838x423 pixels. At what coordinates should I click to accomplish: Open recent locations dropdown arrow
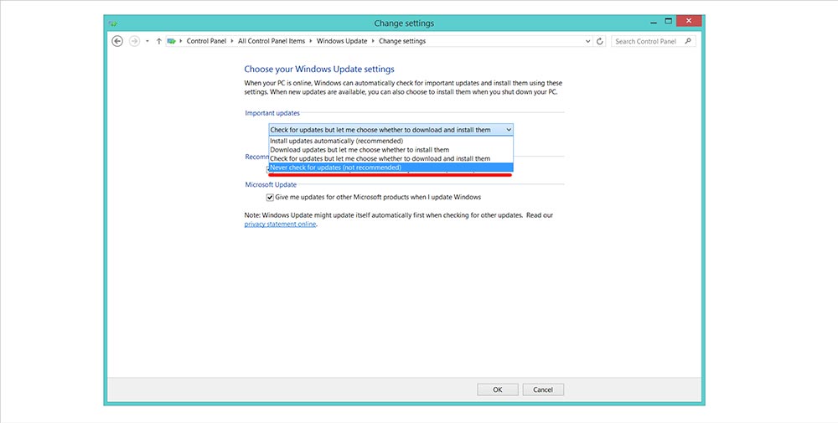click(x=147, y=41)
